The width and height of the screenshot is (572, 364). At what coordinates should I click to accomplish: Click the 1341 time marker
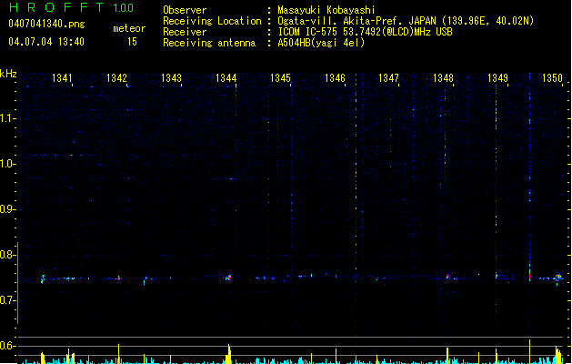coord(62,77)
